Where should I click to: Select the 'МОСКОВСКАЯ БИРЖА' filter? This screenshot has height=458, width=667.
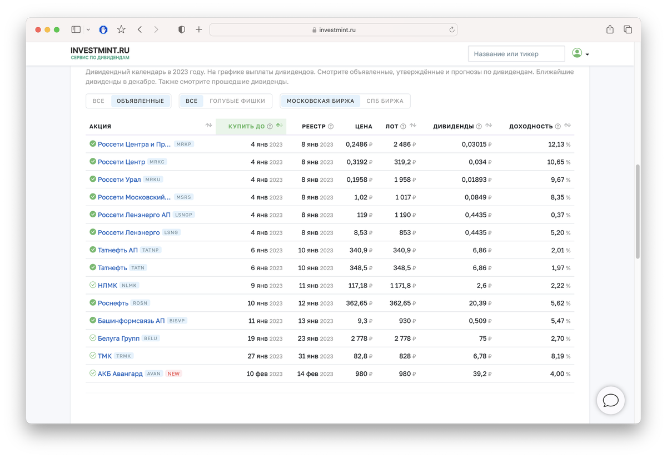320,101
